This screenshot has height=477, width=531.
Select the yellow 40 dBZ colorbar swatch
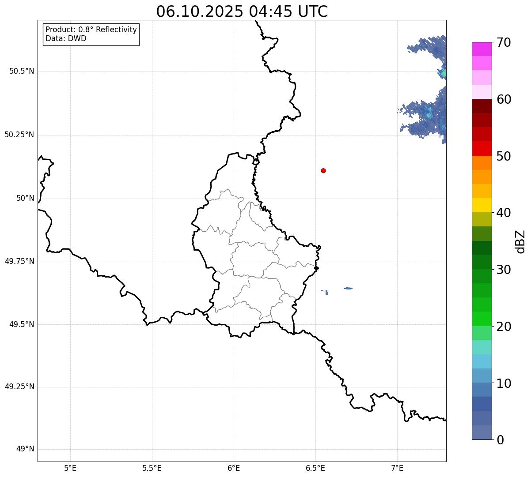point(482,205)
